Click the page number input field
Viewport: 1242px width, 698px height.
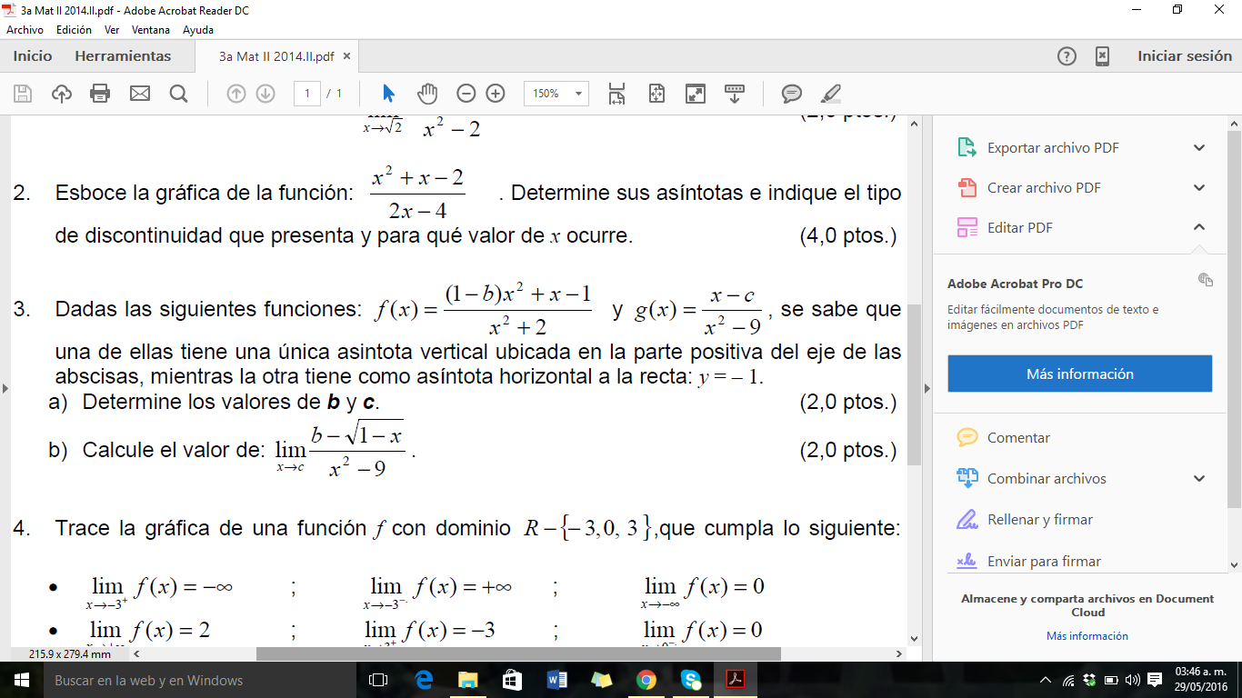click(x=307, y=94)
